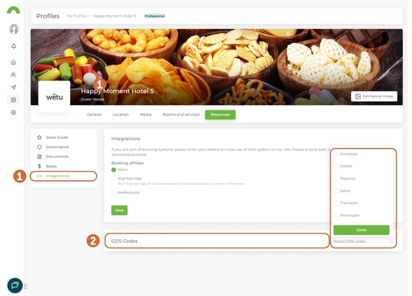Open the notifications bell icon
412x296 pixels.
pos(14,46)
